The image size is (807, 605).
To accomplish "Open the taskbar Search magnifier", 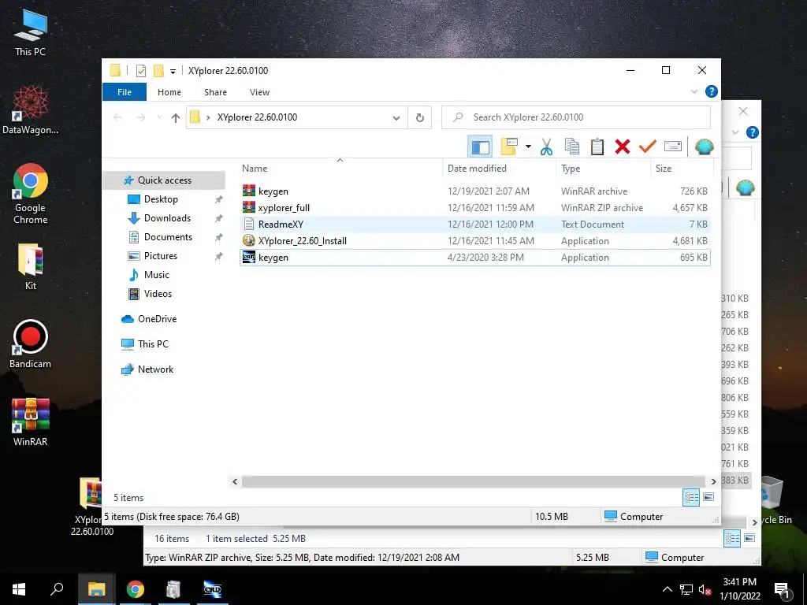I will click(57, 589).
